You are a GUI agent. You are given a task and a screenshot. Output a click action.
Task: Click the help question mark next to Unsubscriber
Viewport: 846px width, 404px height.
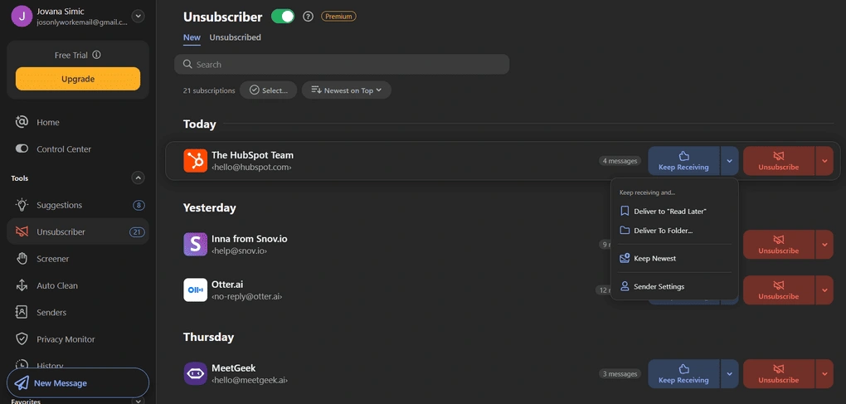[308, 17]
